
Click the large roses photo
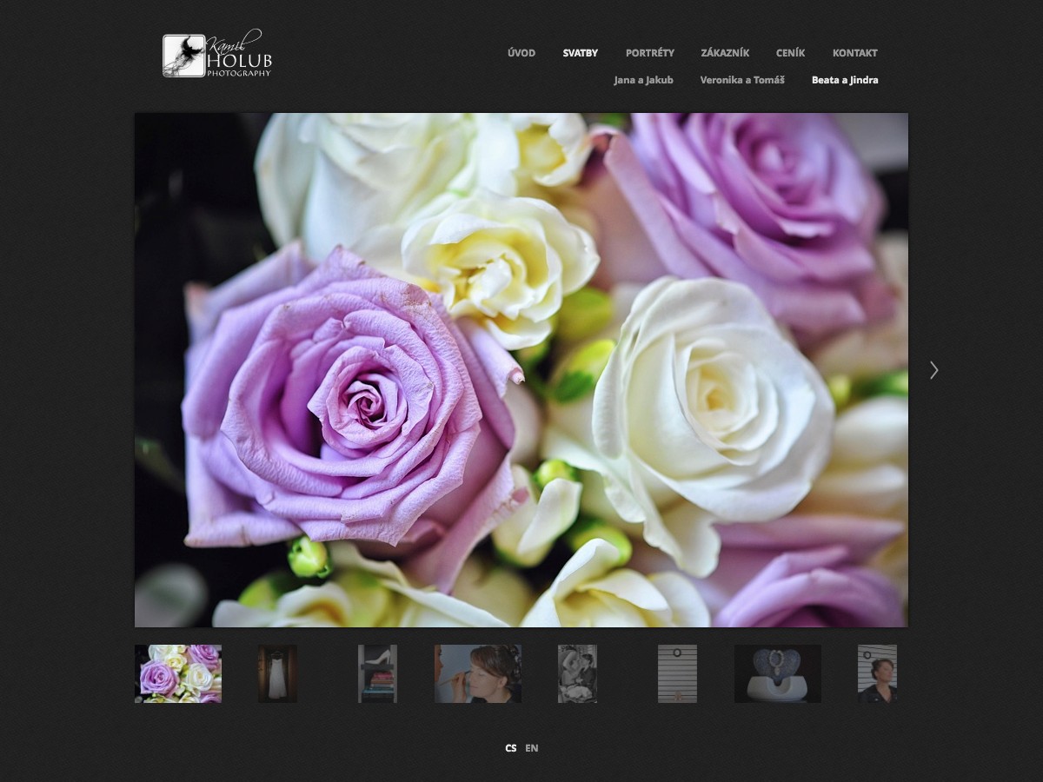tap(521, 370)
